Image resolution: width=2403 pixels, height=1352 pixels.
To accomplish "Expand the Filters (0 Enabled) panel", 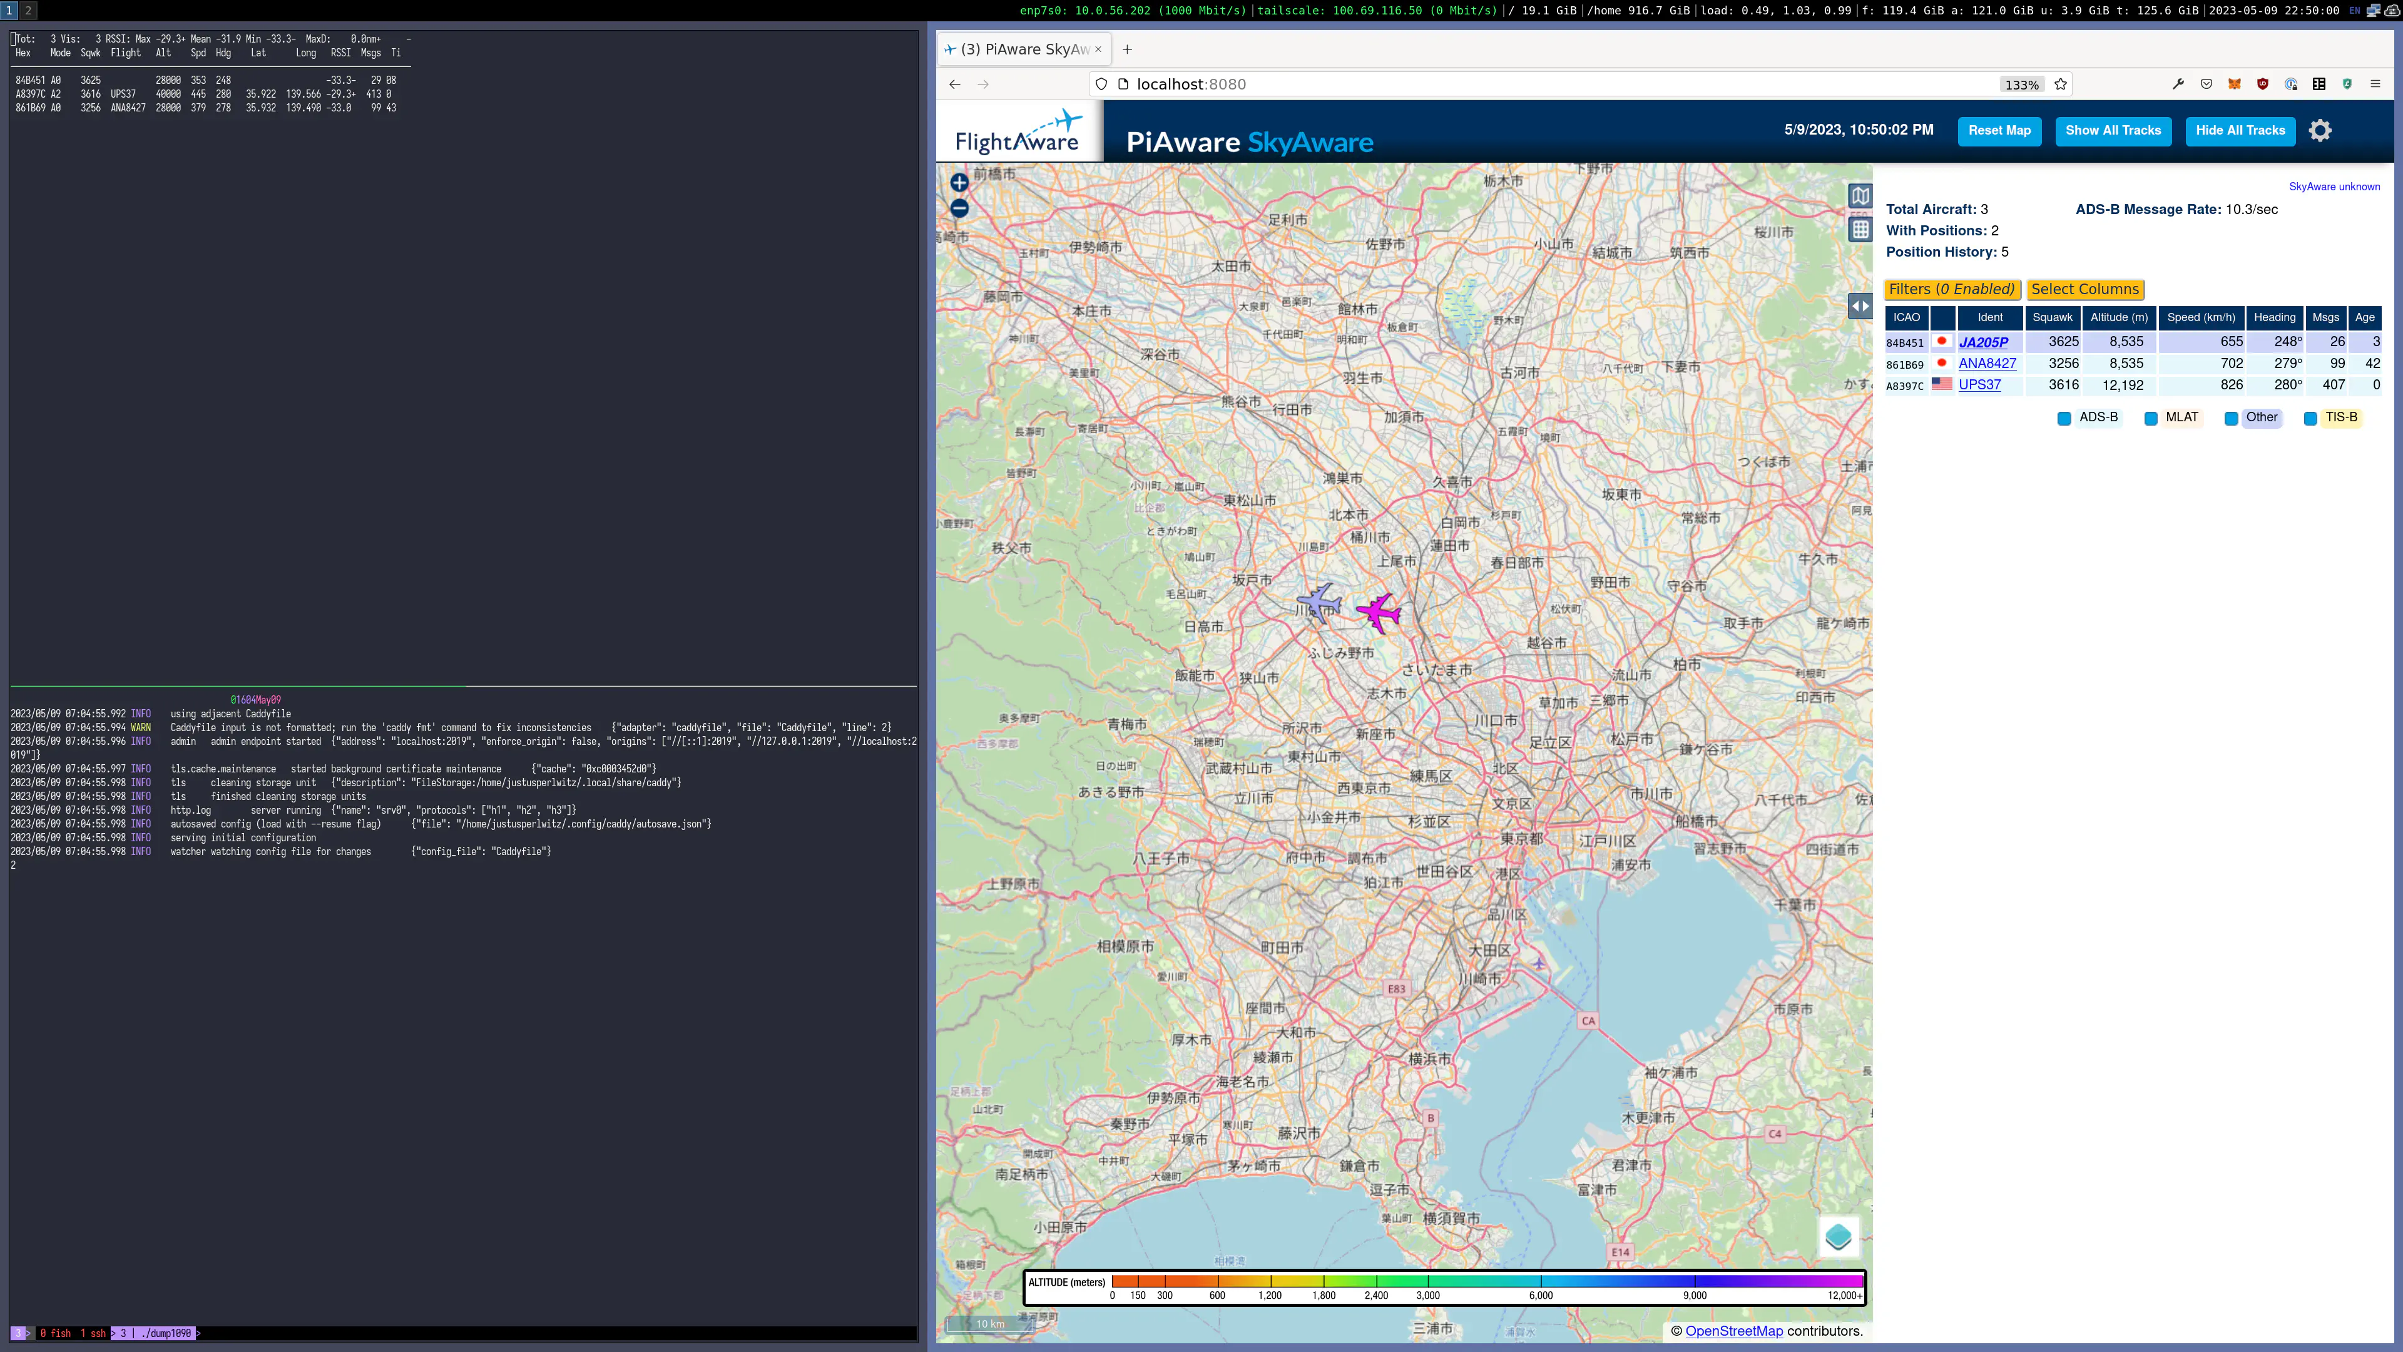I will click(x=1952, y=289).
